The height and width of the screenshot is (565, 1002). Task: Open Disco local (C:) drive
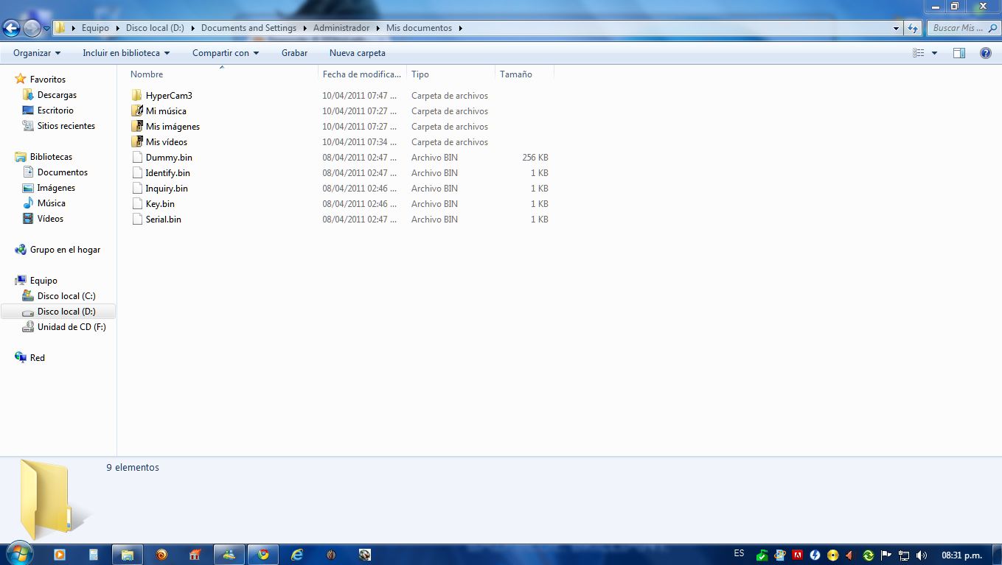click(66, 296)
